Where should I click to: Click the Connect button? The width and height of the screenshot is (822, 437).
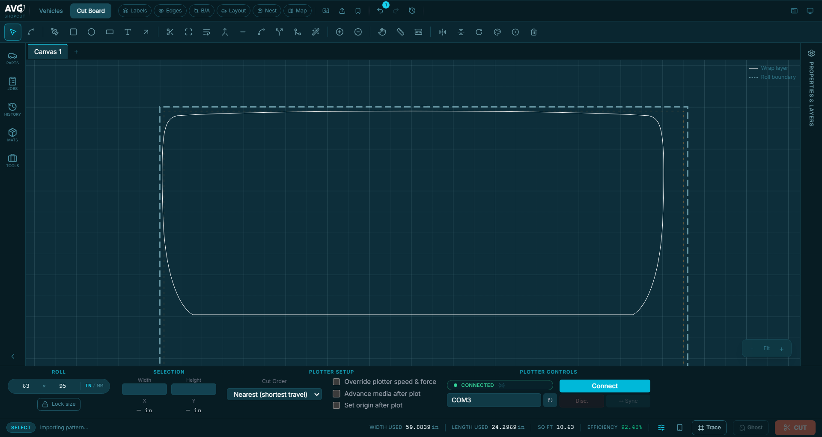605,386
